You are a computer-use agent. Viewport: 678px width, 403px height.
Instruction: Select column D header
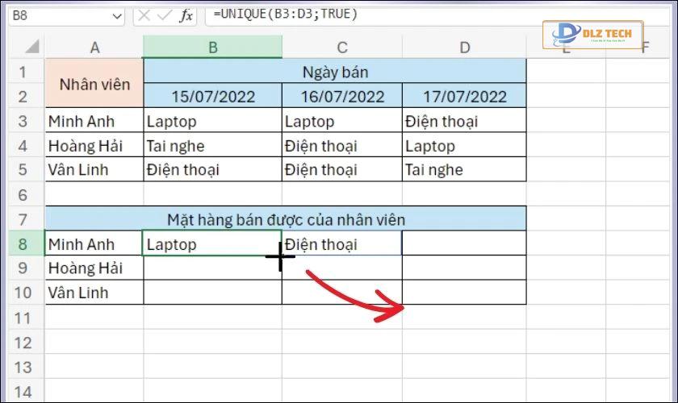coord(464,47)
